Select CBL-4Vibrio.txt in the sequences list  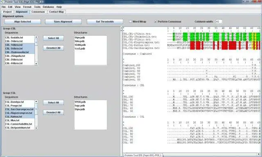(x=20, y=63)
